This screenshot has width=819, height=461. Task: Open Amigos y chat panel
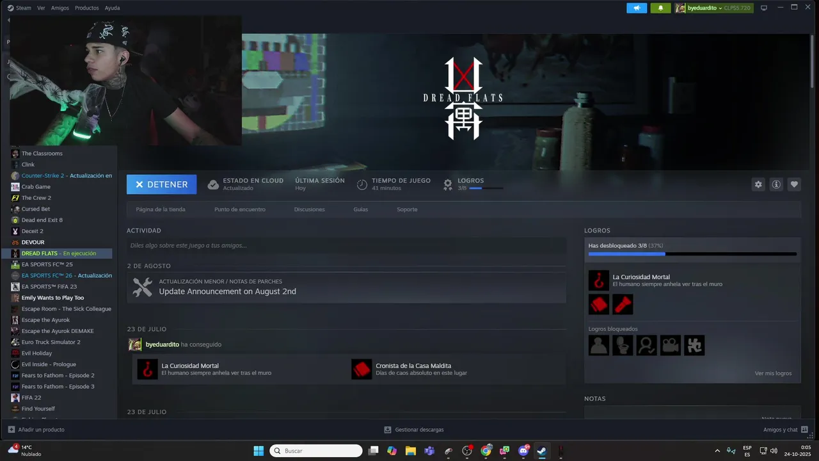785,430
